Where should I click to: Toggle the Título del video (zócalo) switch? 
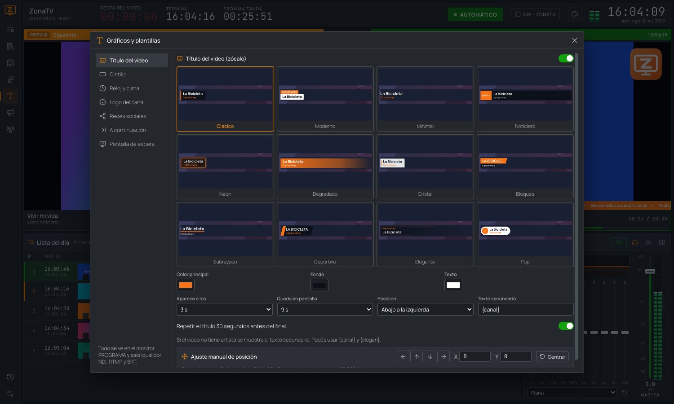(x=566, y=58)
